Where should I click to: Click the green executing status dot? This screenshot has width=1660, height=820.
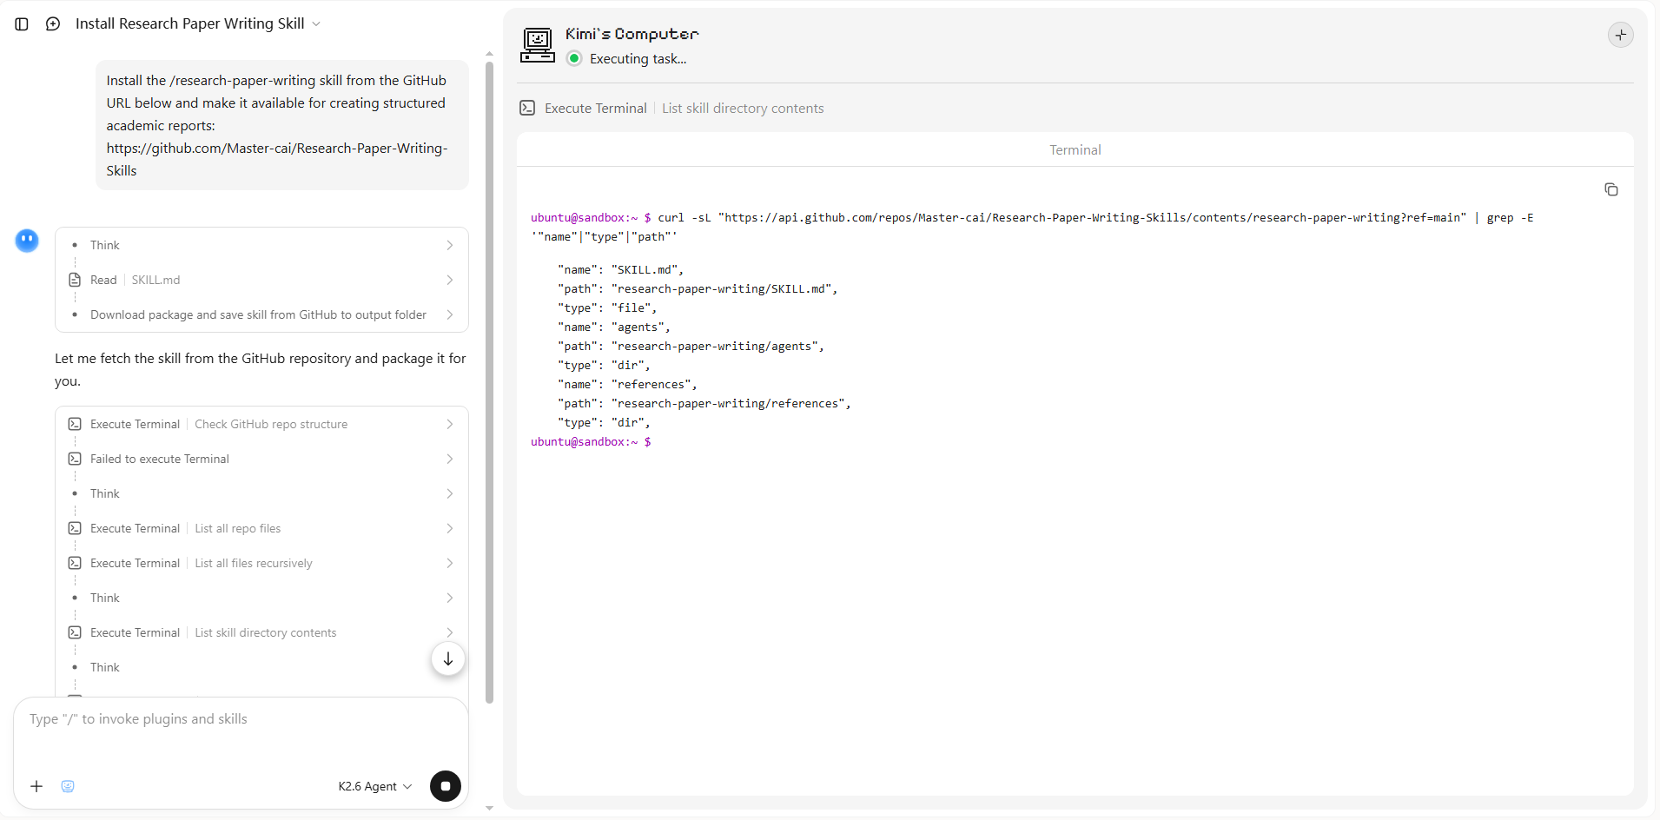[x=574, y=58]
